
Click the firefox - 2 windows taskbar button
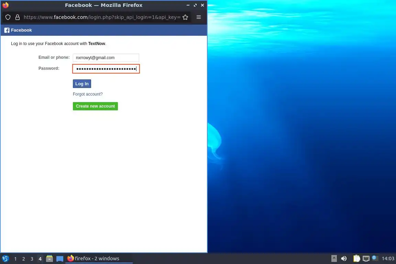[x=99, y=258]
